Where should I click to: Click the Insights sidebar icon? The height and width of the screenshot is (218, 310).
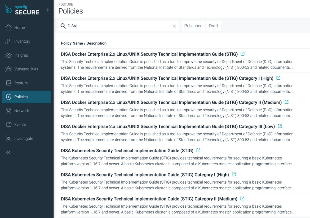[9, 55]
